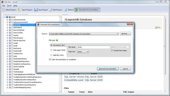Click the preview pane vertical scrollbar thumb
This screenshot has width=170, height=96.
click(165, 46)
